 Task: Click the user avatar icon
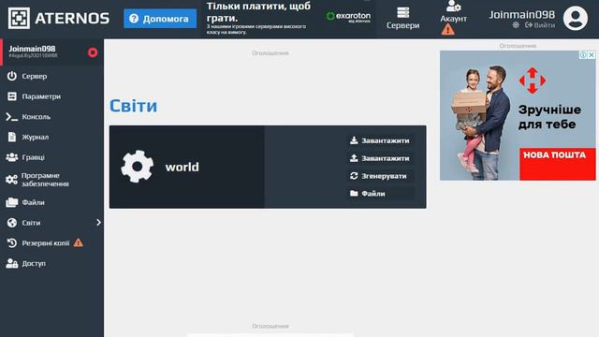tap(576, 18)
